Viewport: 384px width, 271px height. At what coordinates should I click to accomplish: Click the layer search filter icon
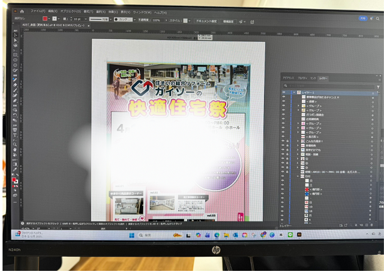pyautogui.click(x=377, y=86)
